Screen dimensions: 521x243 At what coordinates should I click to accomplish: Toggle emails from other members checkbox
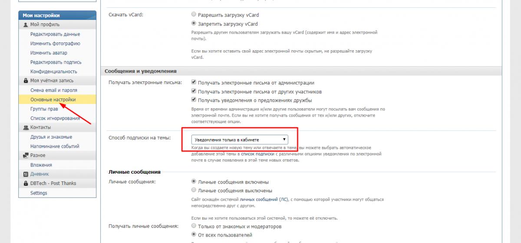(194, 91)
